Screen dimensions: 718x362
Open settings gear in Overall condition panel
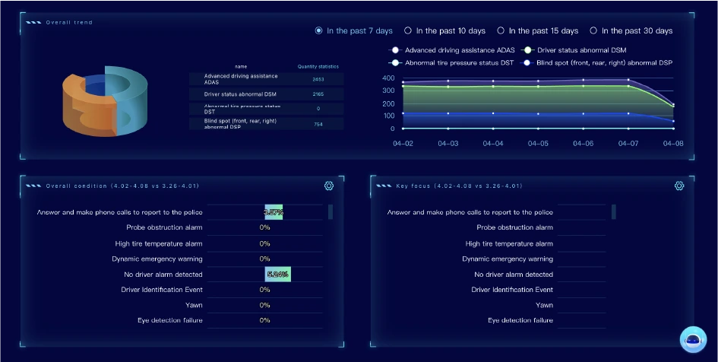[x=329, y=186]
